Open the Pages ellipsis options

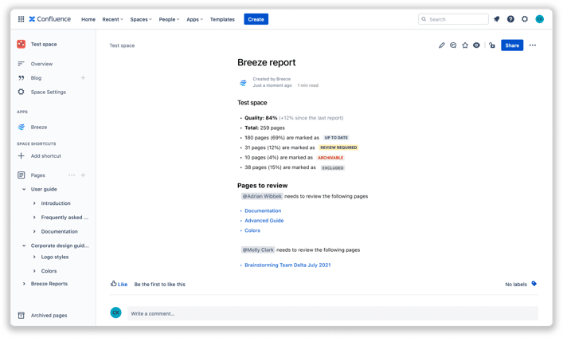point(72,175)
